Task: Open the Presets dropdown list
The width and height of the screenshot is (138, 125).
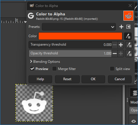Action: tap(79, 27)
